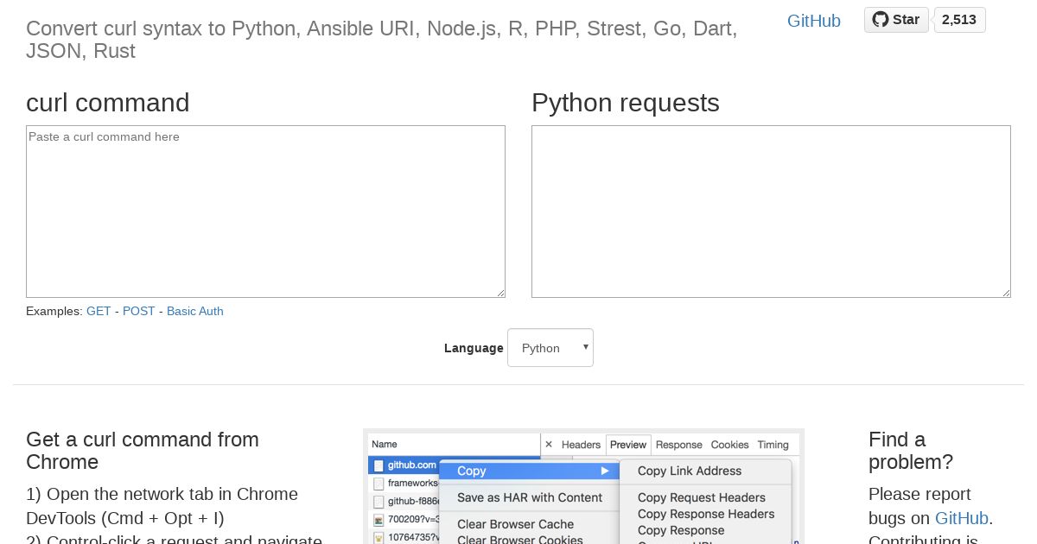Viewport: 1037px width, 544px height.
Task: Expand the Copy submenu arrow
Action: [x=606, y=471]
